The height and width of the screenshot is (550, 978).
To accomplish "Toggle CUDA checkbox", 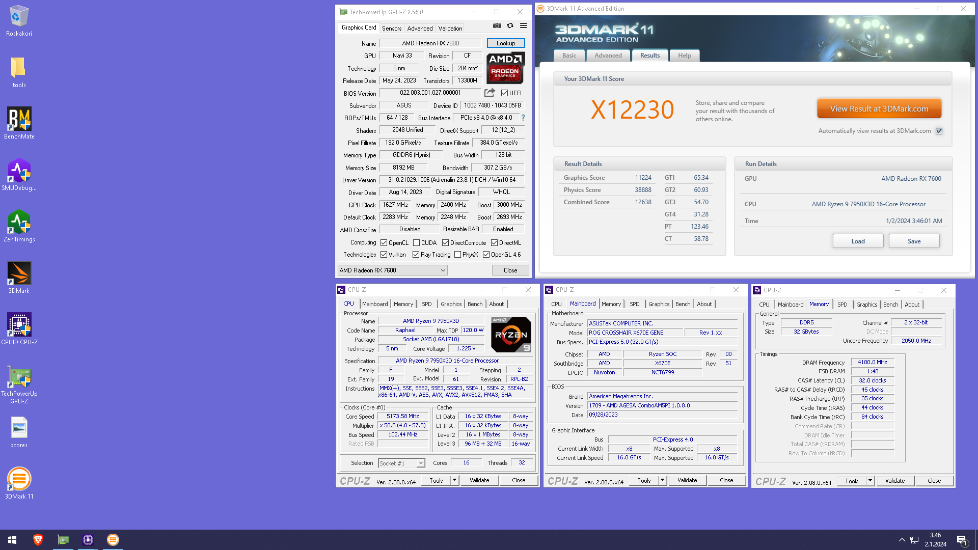I will pyautogui.click(x=416, y=243).
